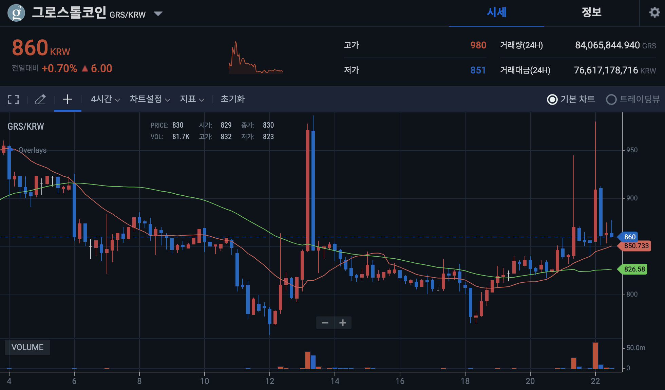The image size is (665, 390).
Task: Click the Groestlcoin logo icon
Action: tap(16, 13)
